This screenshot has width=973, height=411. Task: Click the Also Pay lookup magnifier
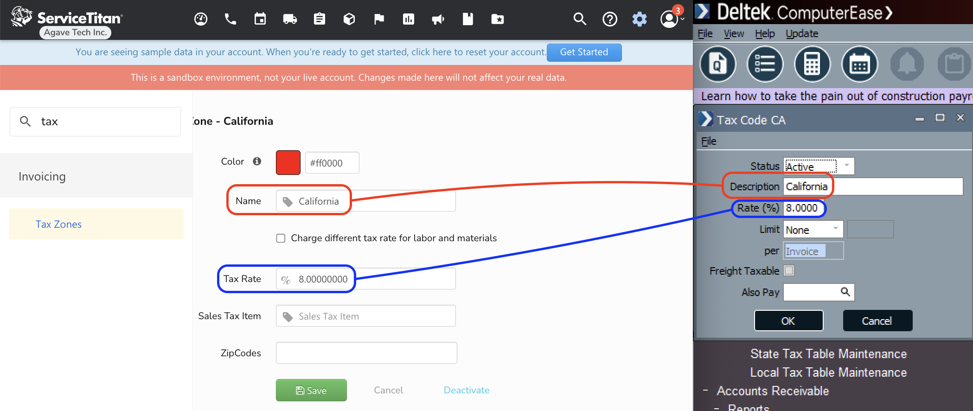[845, 292]
